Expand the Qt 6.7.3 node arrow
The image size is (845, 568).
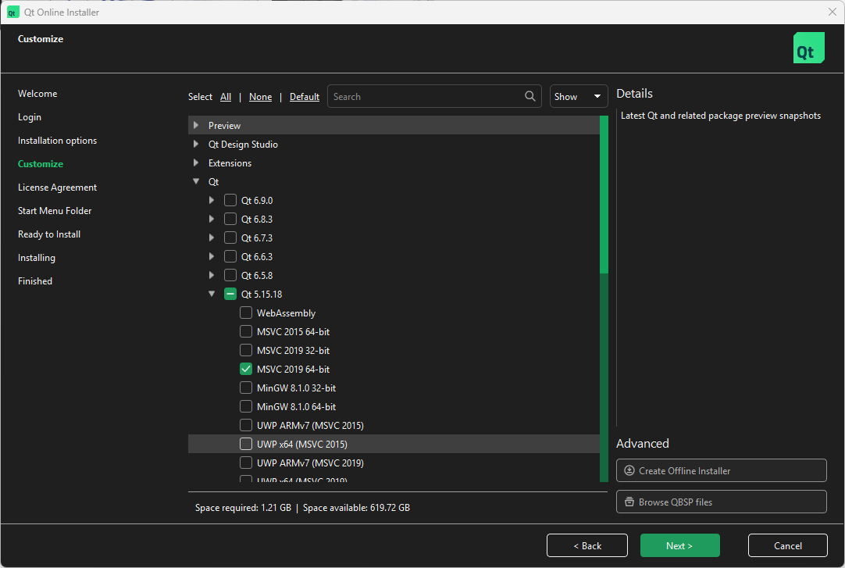pos(212,238)
